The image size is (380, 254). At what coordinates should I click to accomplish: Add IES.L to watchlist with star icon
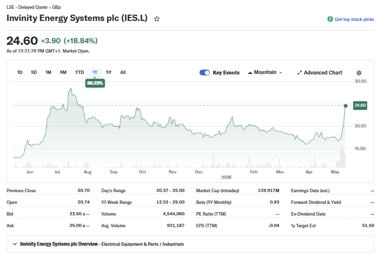(x=157, y=19)
